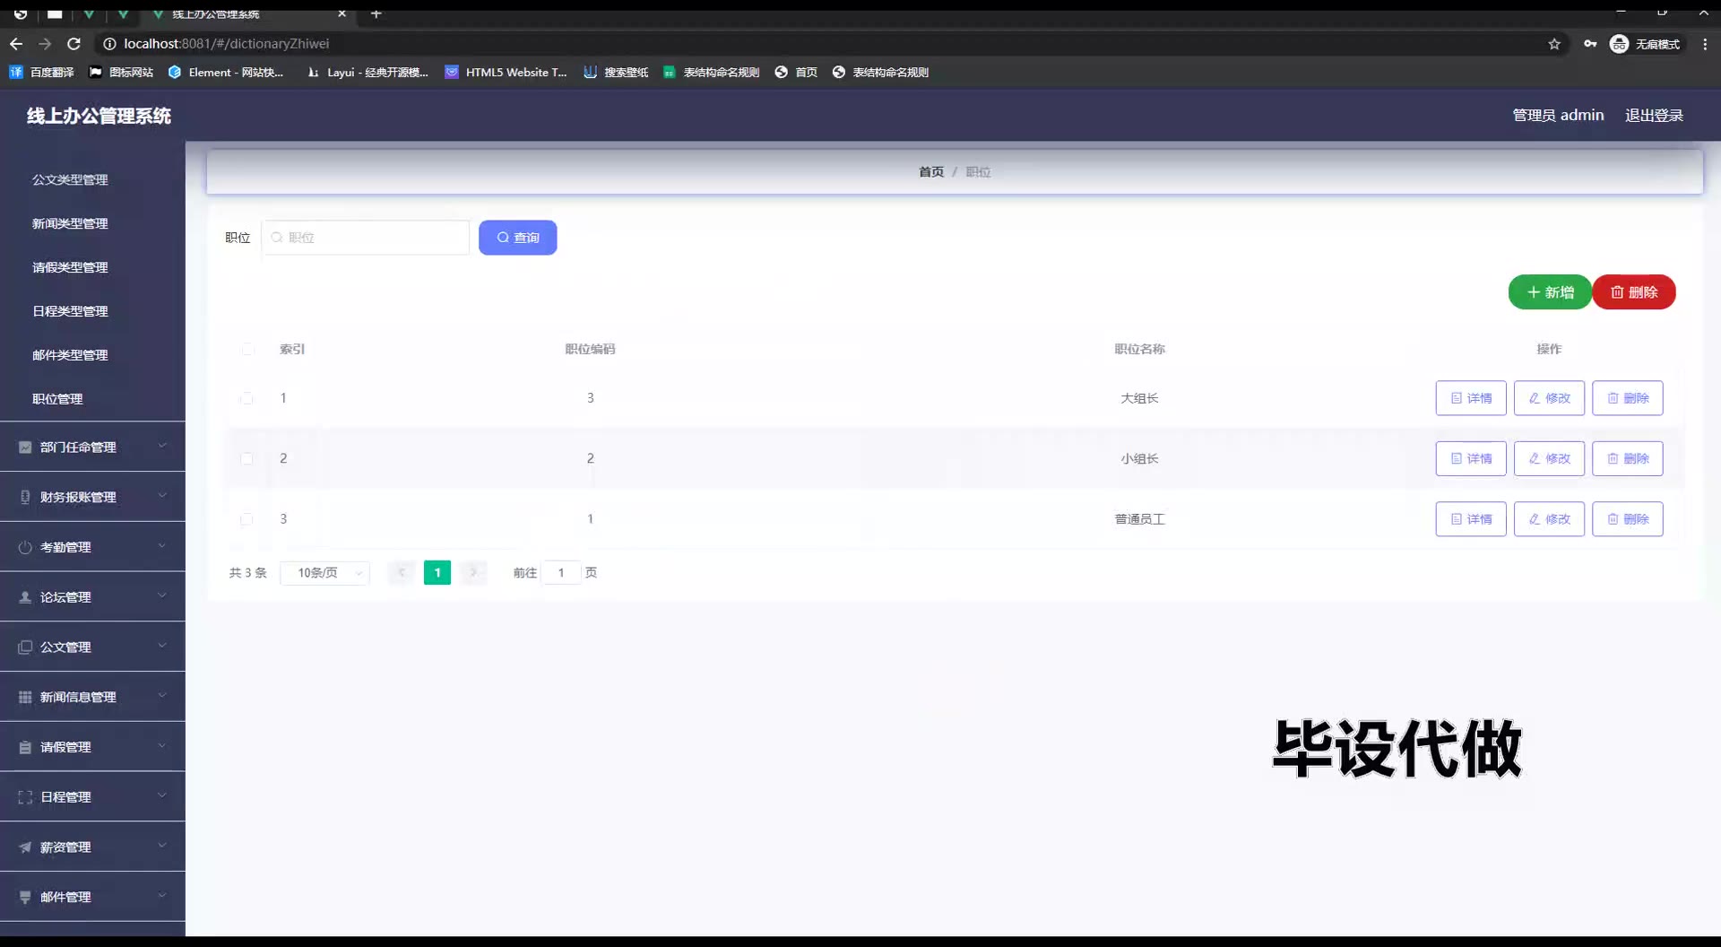
Task: Click the 考勤管理 power icon
Action: point(25,547)
